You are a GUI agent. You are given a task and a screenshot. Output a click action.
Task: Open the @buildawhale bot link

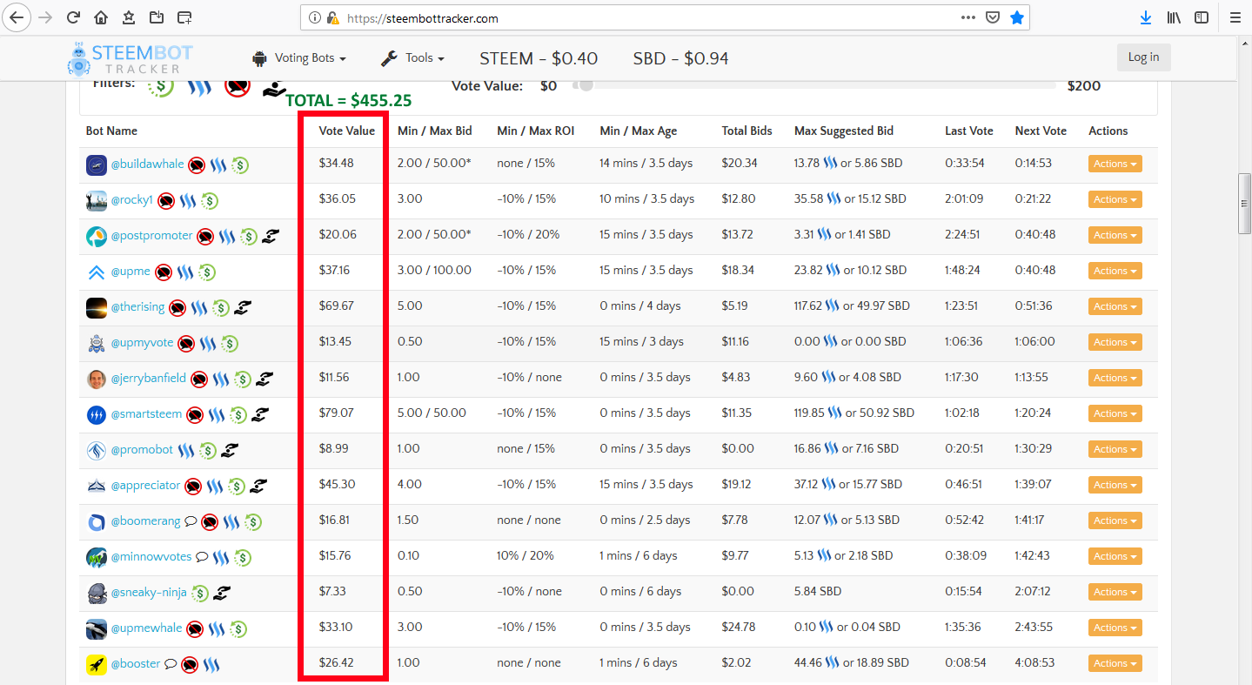(x=147, y=164)
